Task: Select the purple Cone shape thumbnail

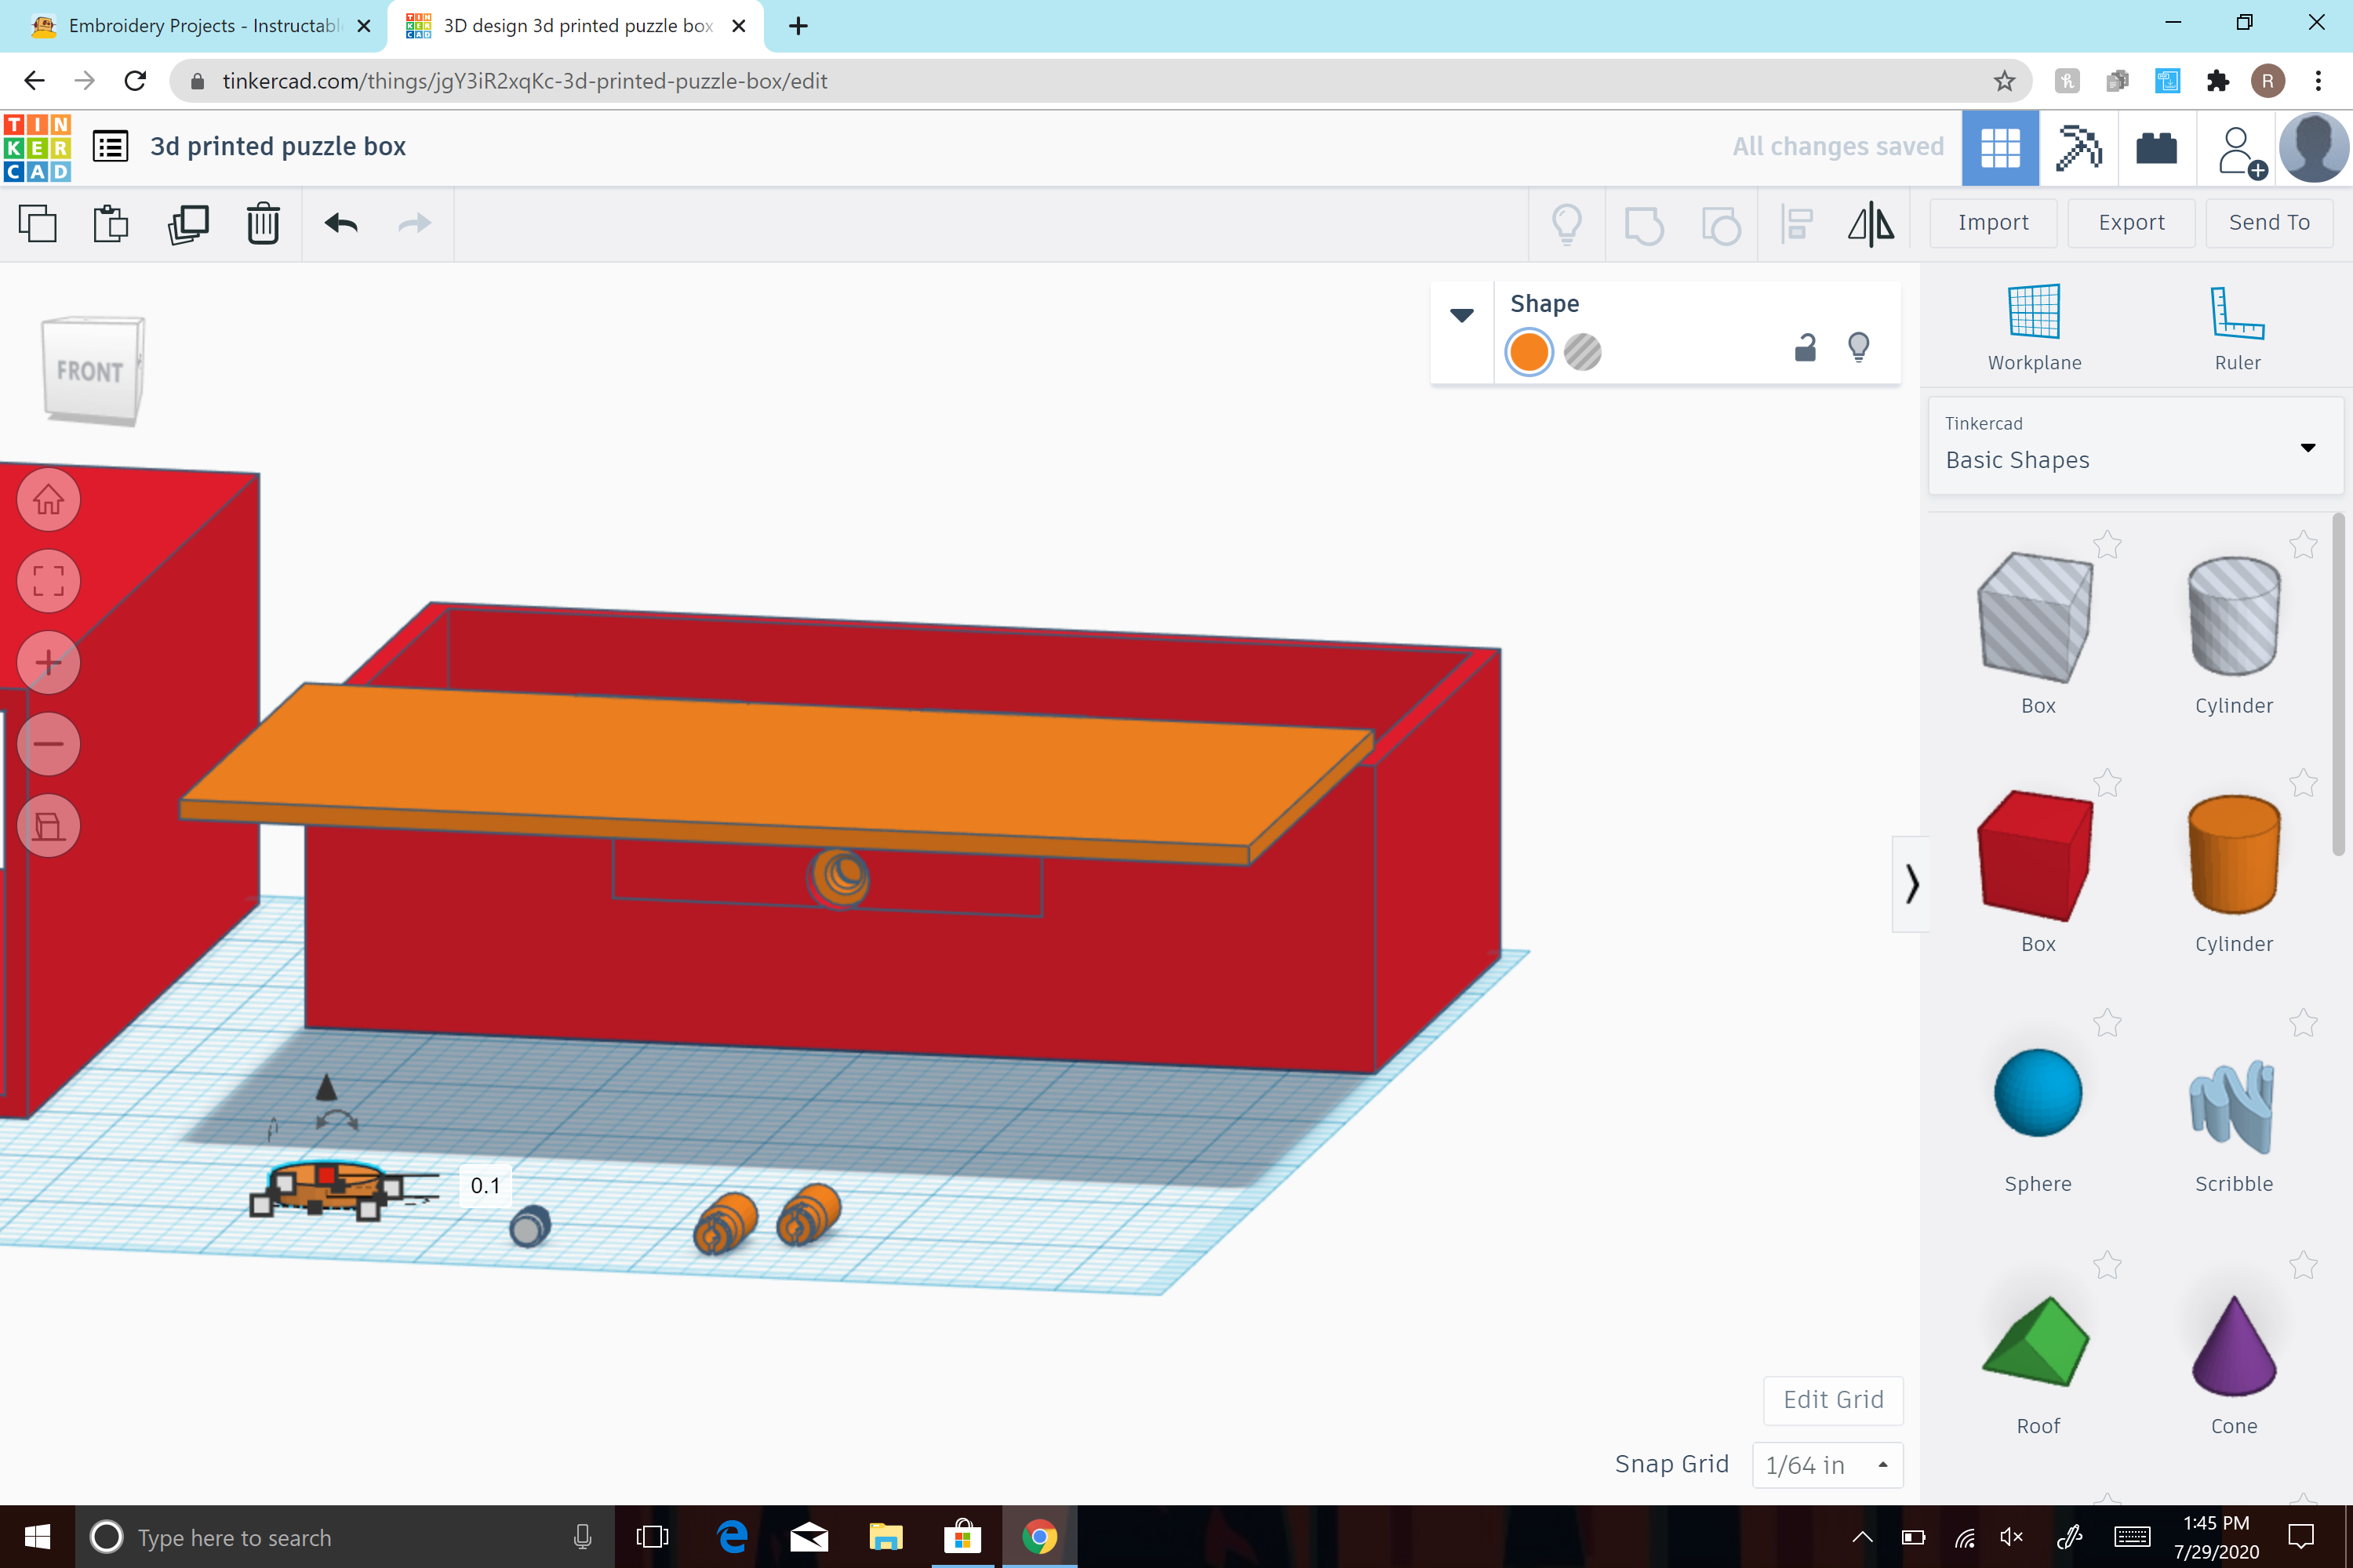Action: click(x=2233, y=1346)
